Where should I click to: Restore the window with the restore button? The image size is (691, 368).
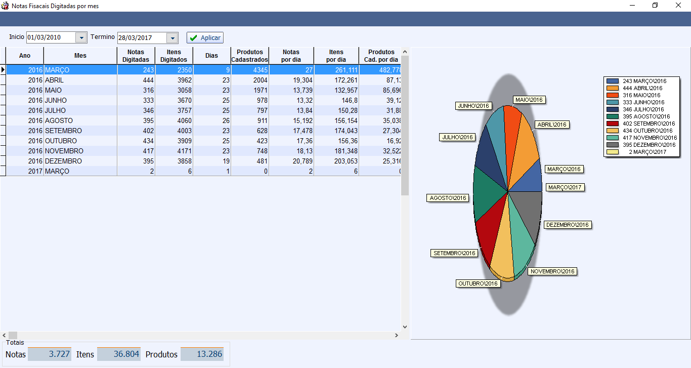pos(655,6)
